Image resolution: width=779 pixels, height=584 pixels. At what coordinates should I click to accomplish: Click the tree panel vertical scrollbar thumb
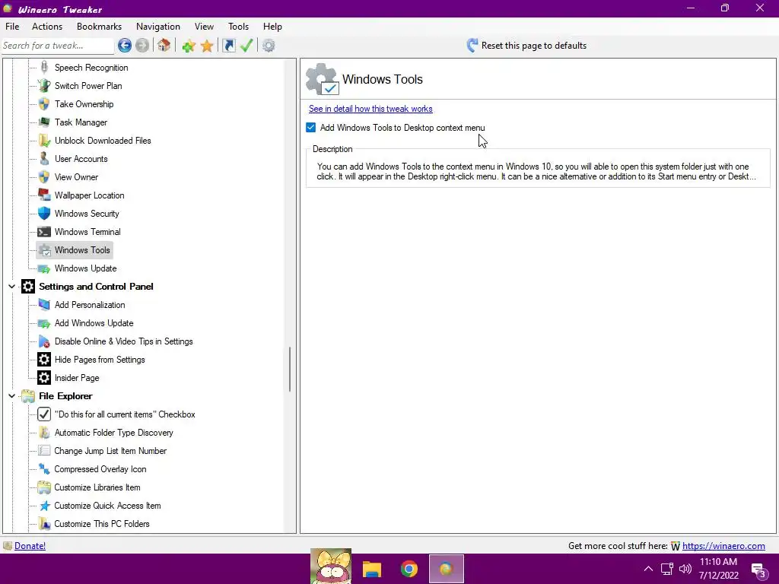[290, 369]
